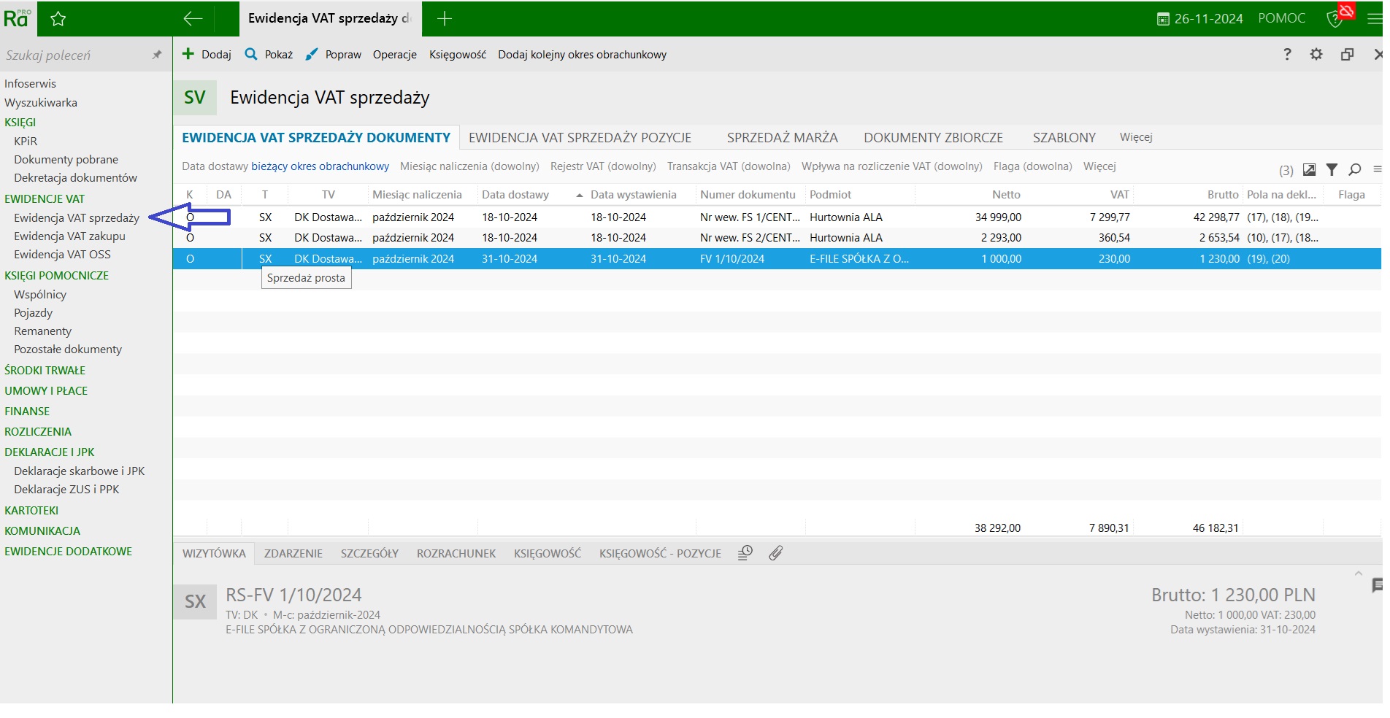1390x718 pixels.
Task: Open the KSIĘGOWOŚĆ - POZYCJE tab
Action: [660, 554]
